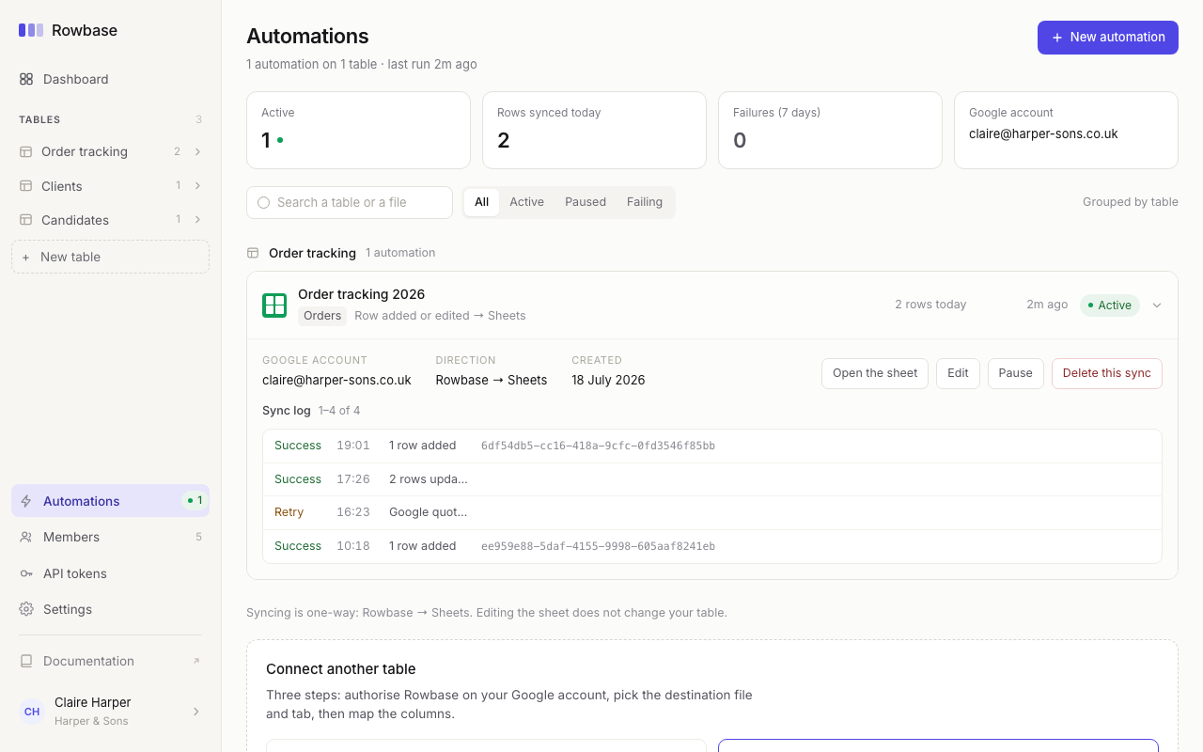Click the 10:18 Success sync log row
Viewport: 1203px width, 752px height.
tap(712, 546)
